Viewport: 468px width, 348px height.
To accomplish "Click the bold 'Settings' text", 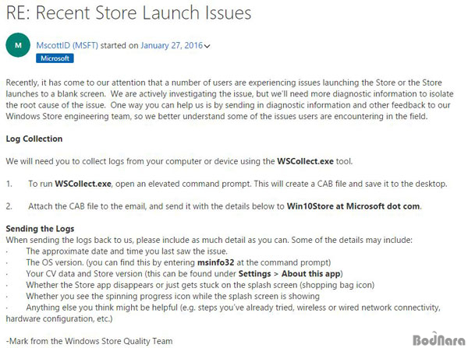I will click(254, 274).
